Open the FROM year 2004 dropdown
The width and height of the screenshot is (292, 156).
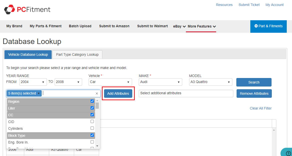coord(33,82)
